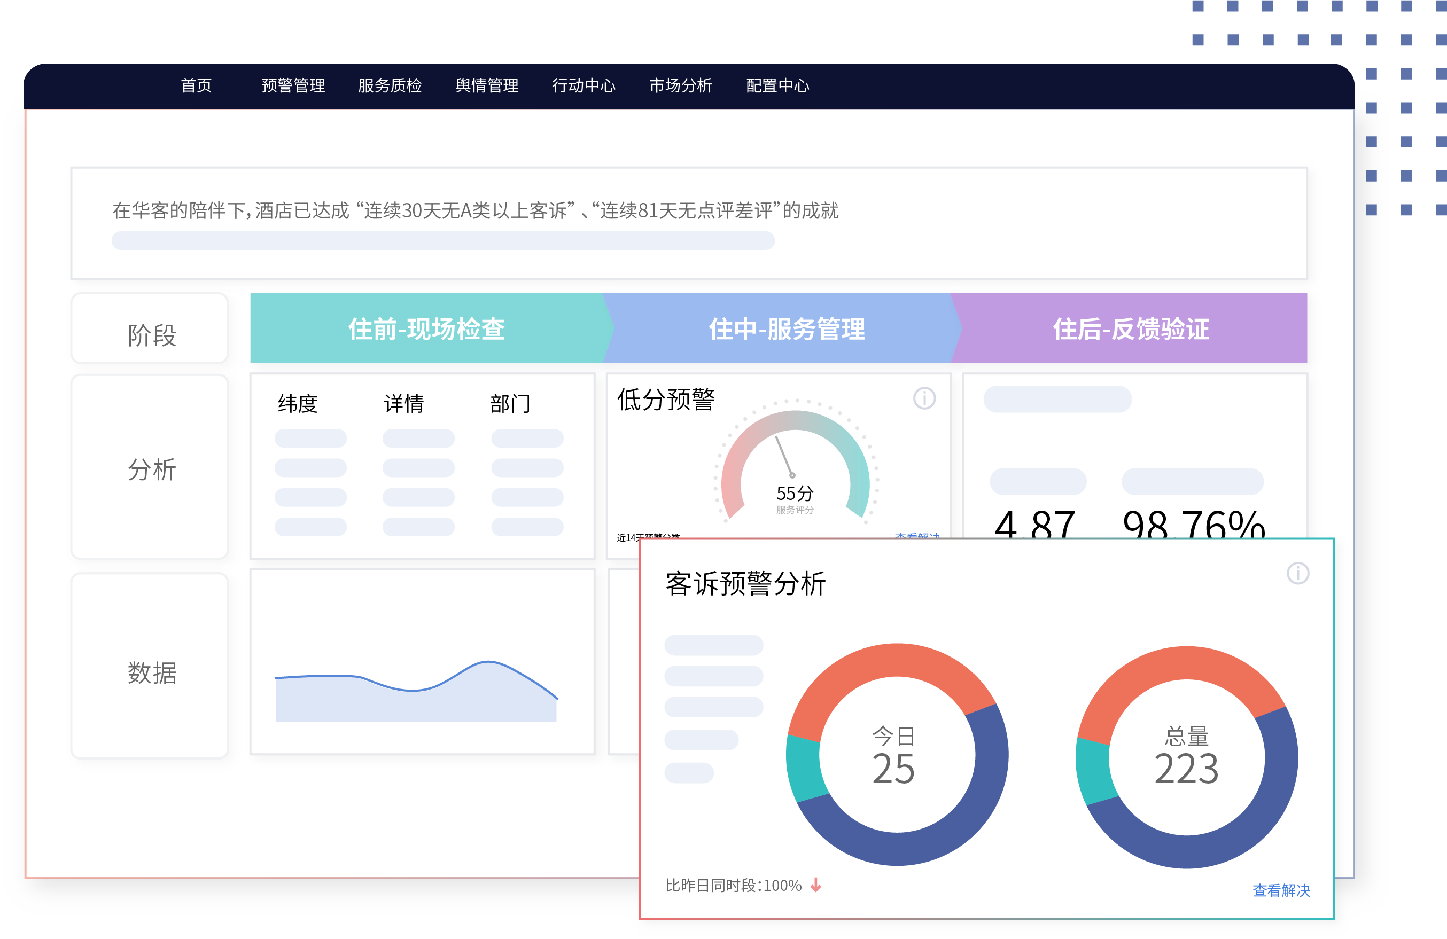
Task: Select the 住前-现场检查 stage tab
Action: click(426, 329)
